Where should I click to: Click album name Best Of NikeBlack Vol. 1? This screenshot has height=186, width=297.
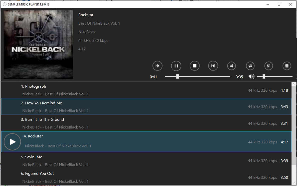click(99, 23)
